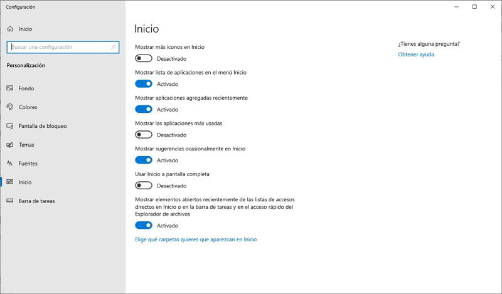This screenshot has height=294, width=502.
Task: Disable Mostrar lista de aplicaciones toggle
Action: pyautogui.click(x=144, y=84)
